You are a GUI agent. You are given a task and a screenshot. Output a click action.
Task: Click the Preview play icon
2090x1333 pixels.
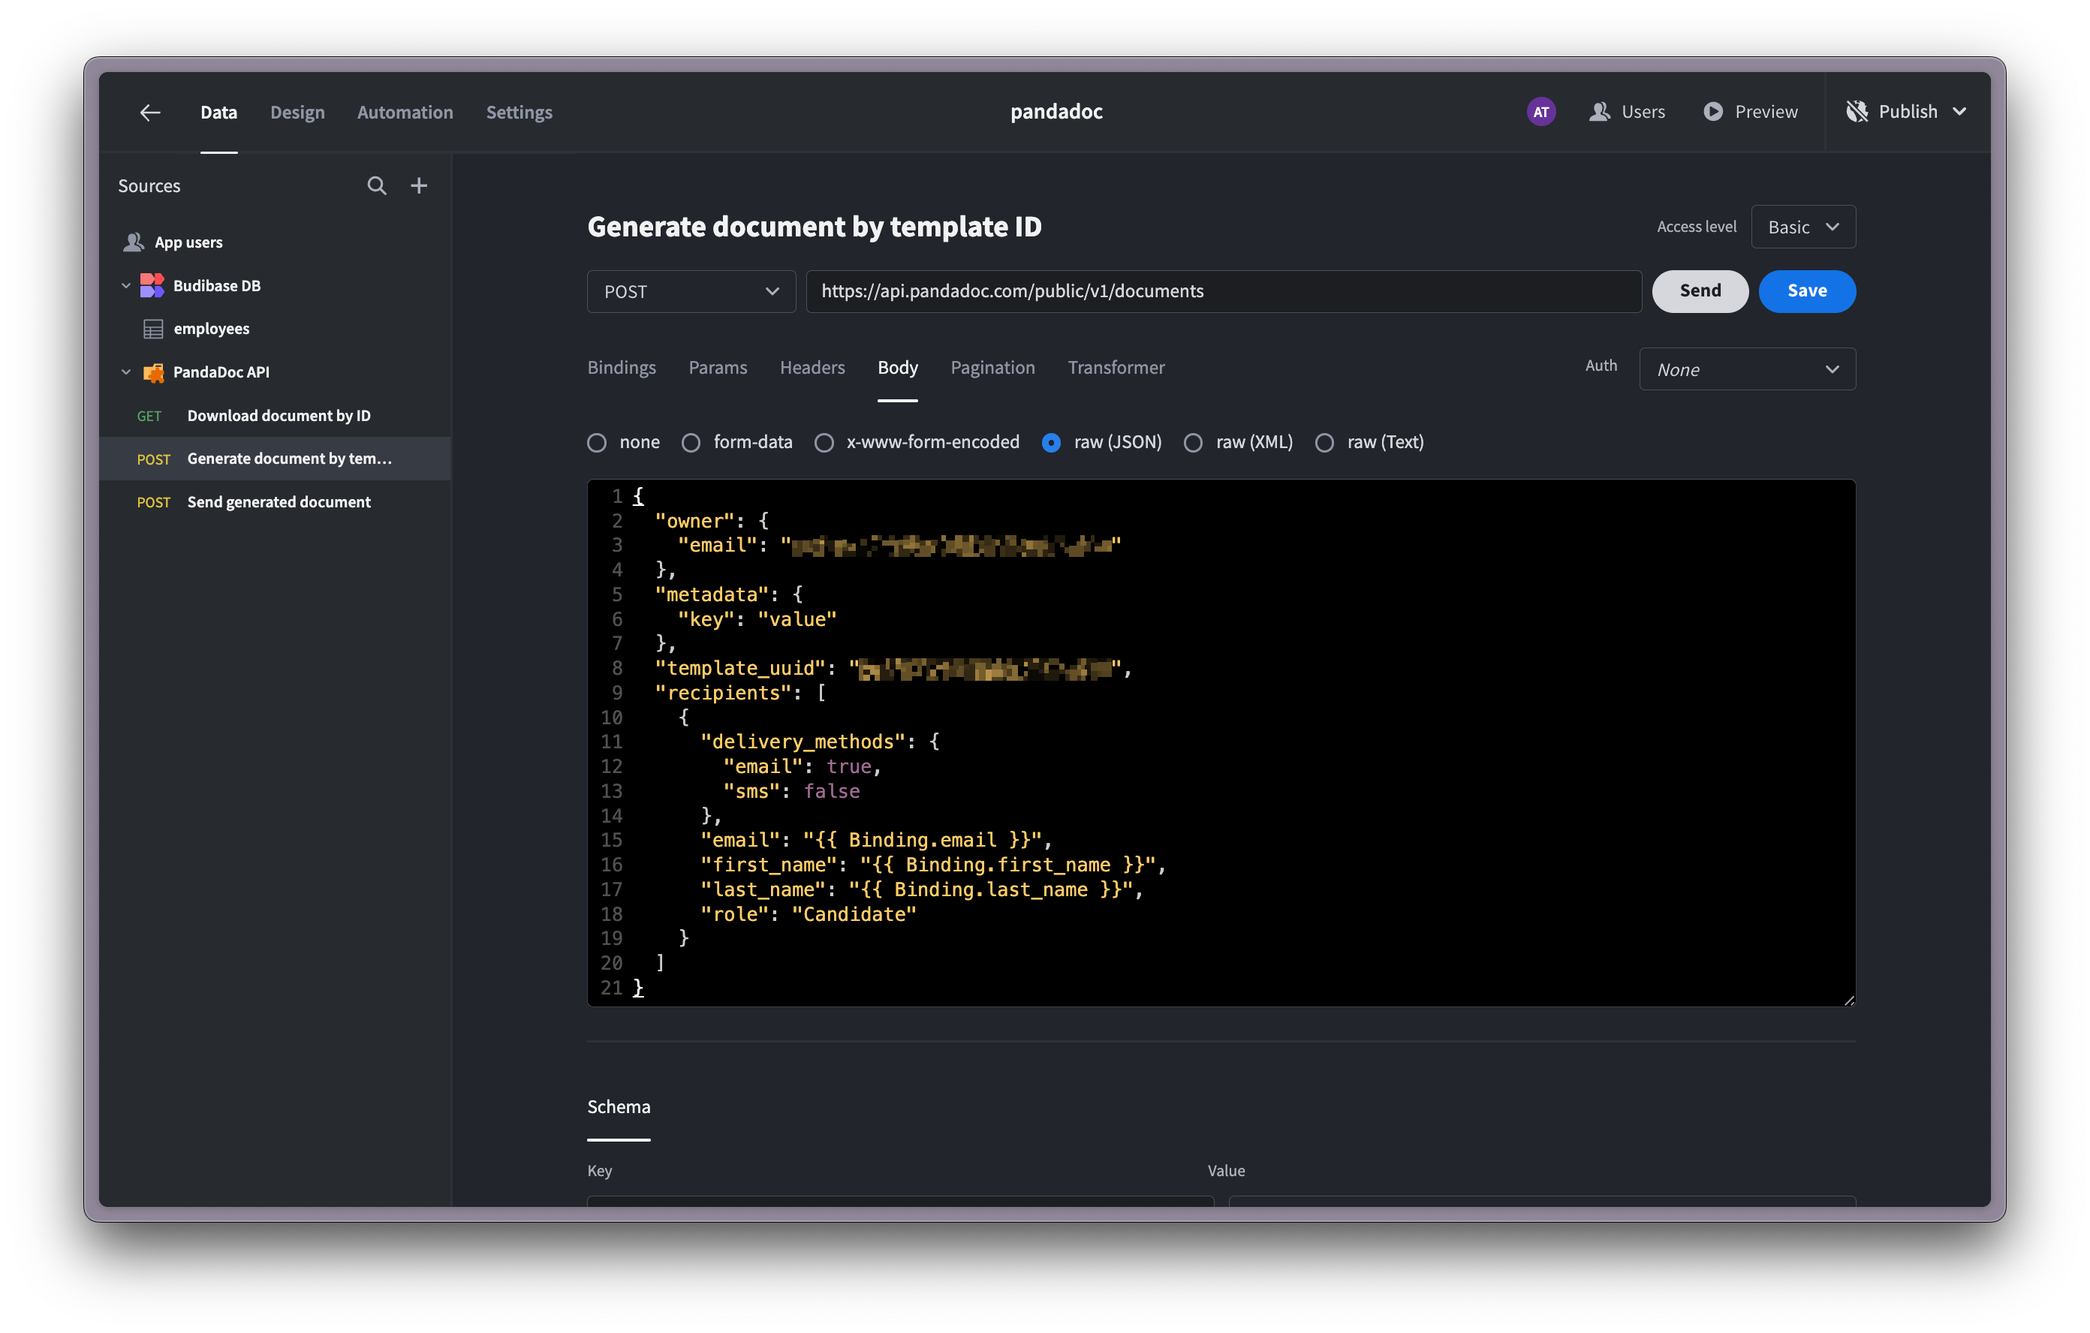[1713, 112]
